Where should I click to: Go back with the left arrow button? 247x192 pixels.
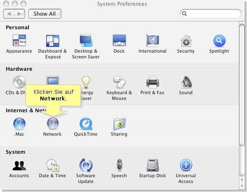tap(9, 14)
